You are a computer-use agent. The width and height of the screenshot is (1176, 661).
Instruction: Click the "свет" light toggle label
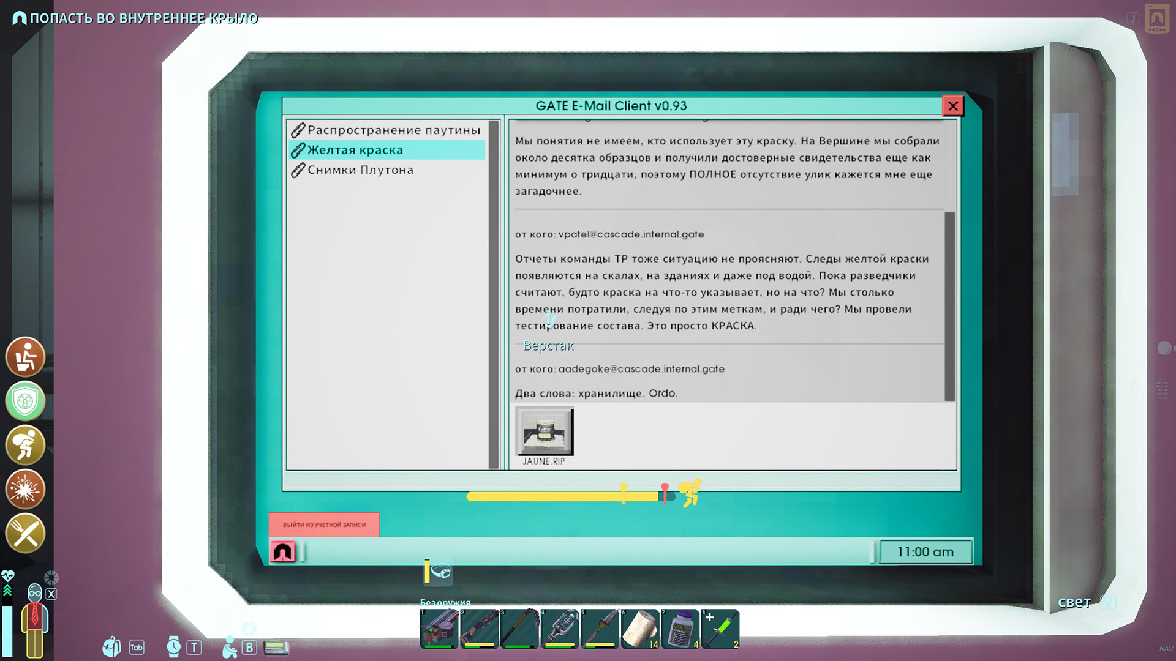tap(1074, 602)
